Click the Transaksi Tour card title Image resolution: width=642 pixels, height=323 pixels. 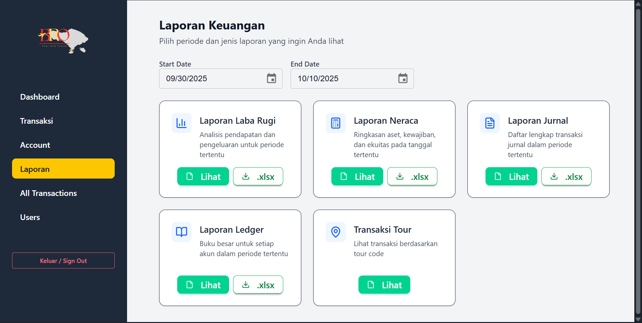[383, 230]
